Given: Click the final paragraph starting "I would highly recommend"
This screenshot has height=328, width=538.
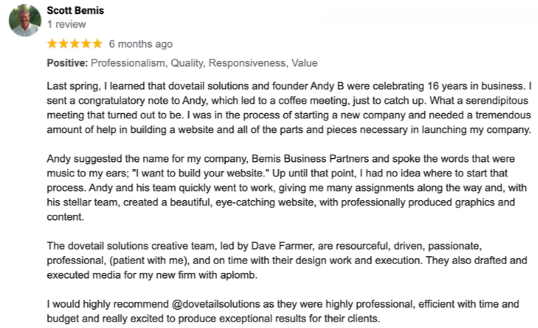Looking at the screenshot, I should click(283, 311).
